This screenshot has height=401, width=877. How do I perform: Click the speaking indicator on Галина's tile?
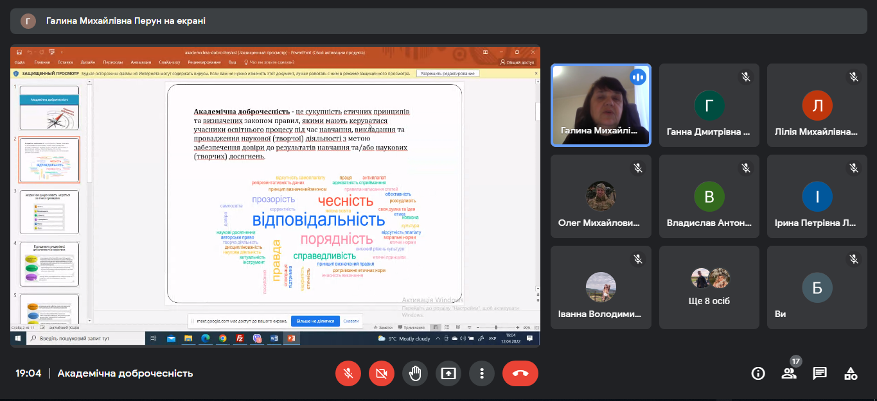click(x=638, y=77)
